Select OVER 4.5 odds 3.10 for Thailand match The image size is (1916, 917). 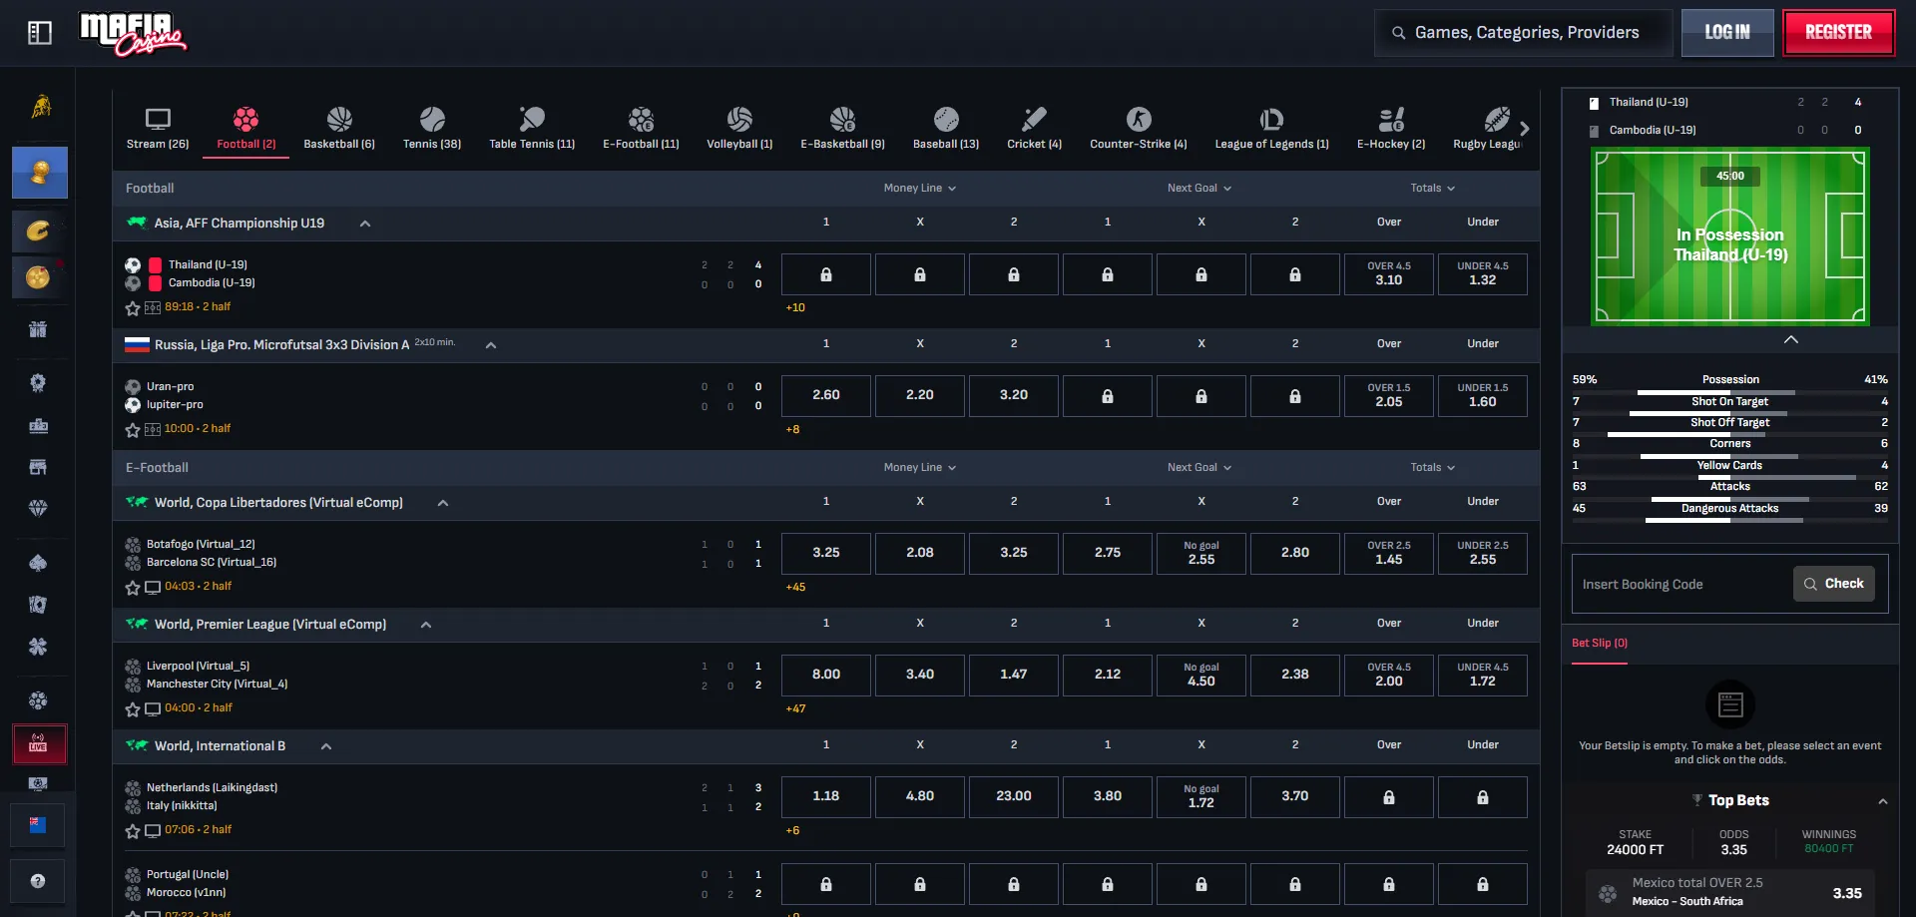pos(1389,274)
